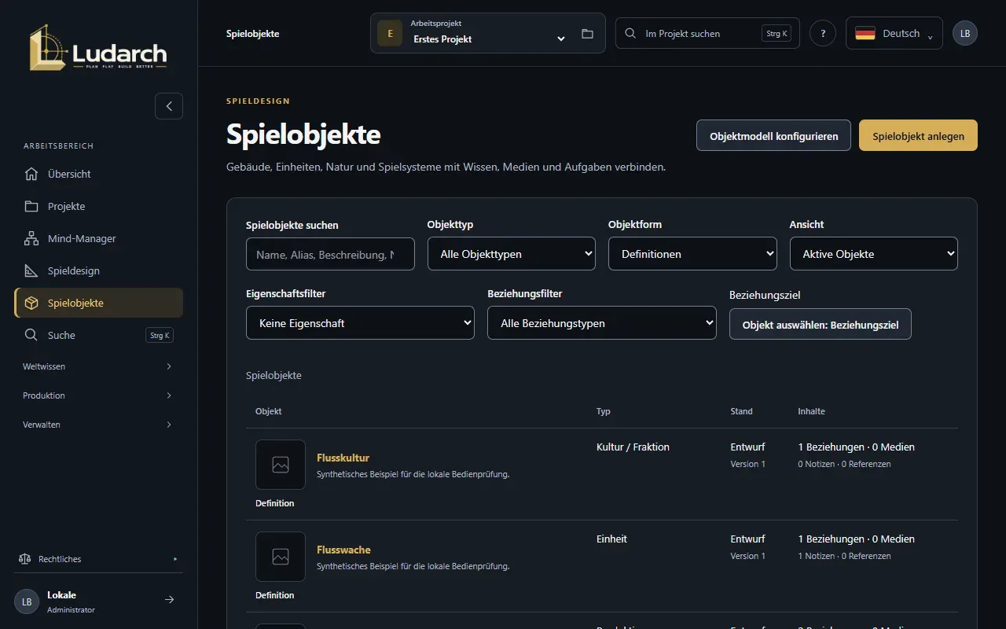Open Projekte in the sidebar
This screenshot has height=629, width=1006.
click(x=98, y=206)
